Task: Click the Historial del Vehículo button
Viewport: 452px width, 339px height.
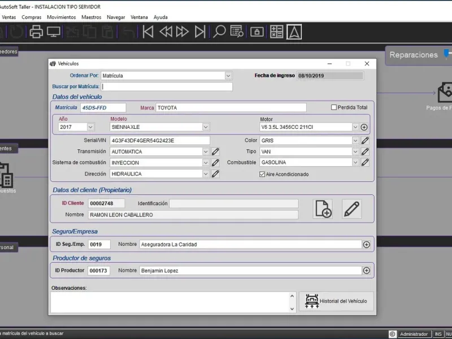Action: point(336,301)
